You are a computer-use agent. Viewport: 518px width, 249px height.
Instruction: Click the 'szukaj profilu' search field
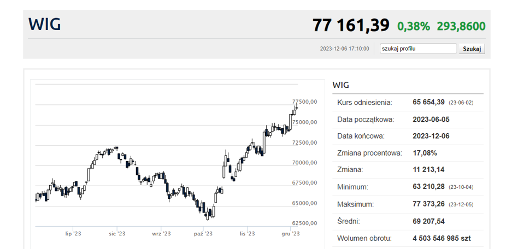coord(418,49)
